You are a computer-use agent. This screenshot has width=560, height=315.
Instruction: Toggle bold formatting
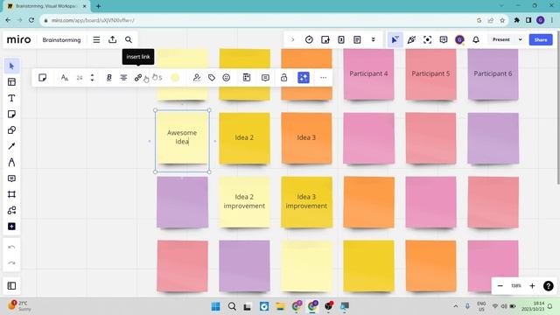pos(108,78)
